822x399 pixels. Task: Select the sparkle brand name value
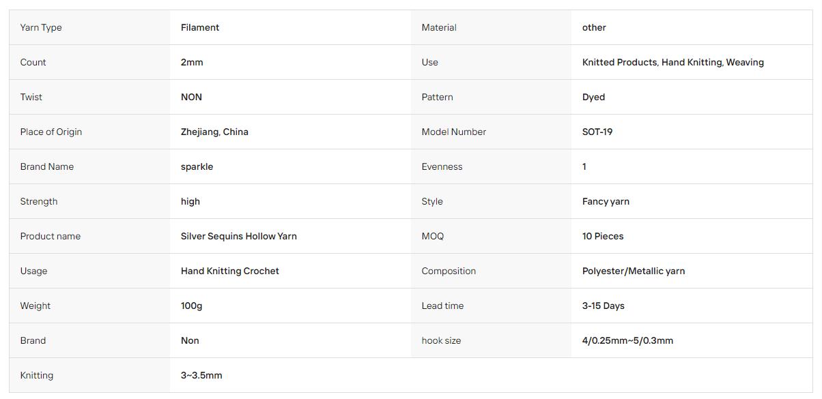(197, 166)
